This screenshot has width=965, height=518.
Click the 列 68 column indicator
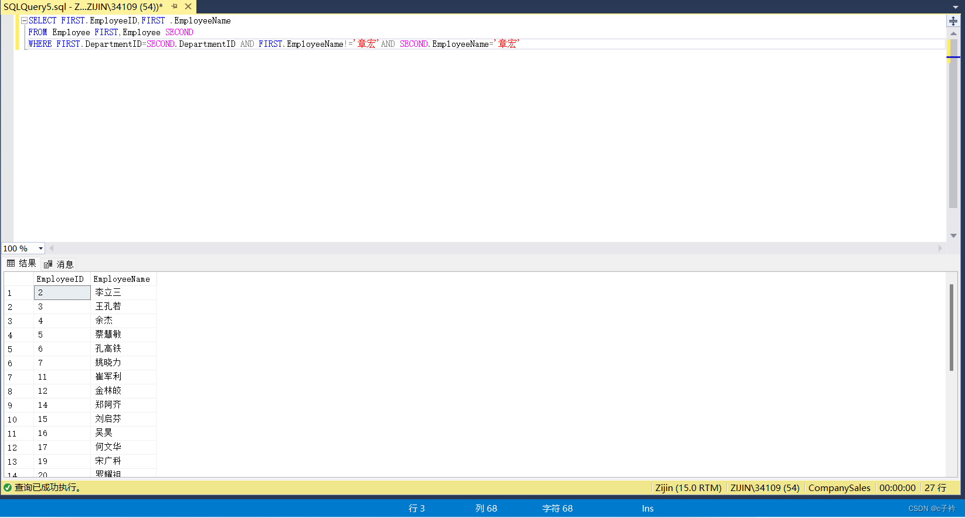coord(486,508)
